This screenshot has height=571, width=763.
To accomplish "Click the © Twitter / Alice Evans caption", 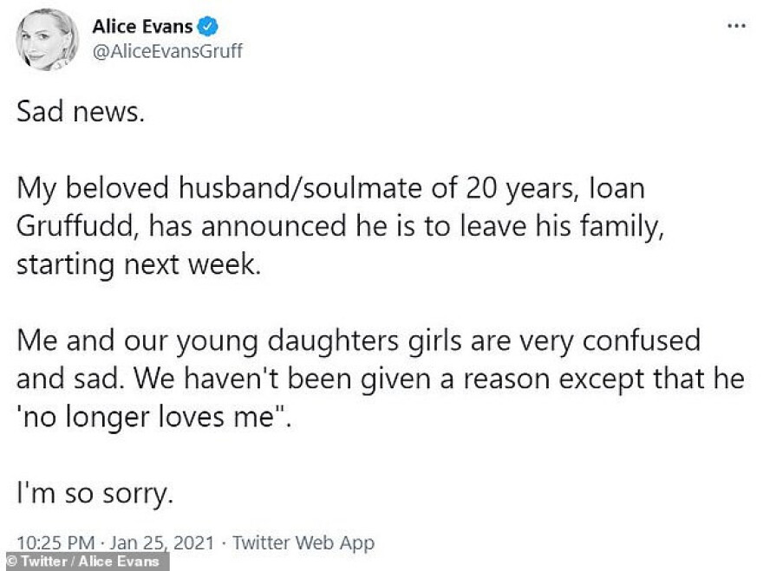I will tap(85, 561).
